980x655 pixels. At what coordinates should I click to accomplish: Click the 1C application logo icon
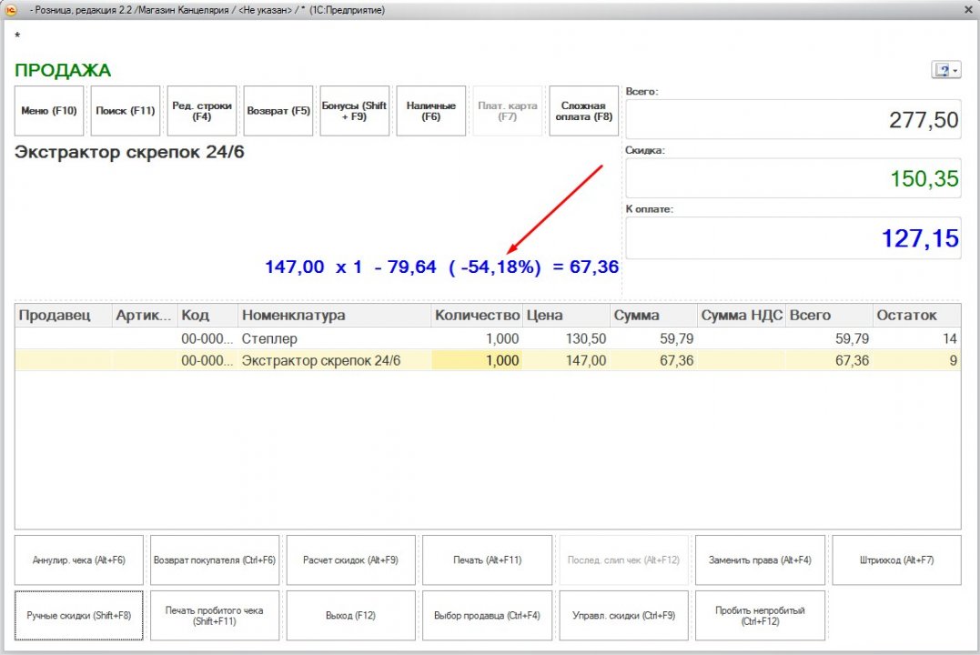pyautogui.click(x=11, y=10)
